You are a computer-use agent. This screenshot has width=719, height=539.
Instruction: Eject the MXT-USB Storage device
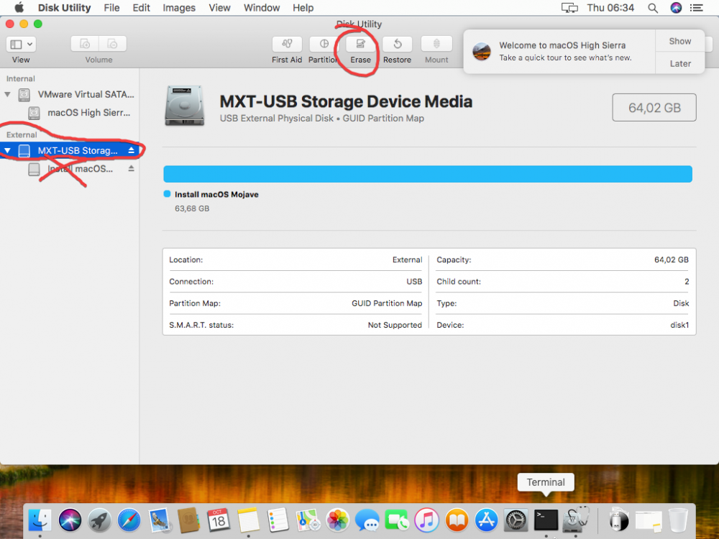click(x=131, y=150)
